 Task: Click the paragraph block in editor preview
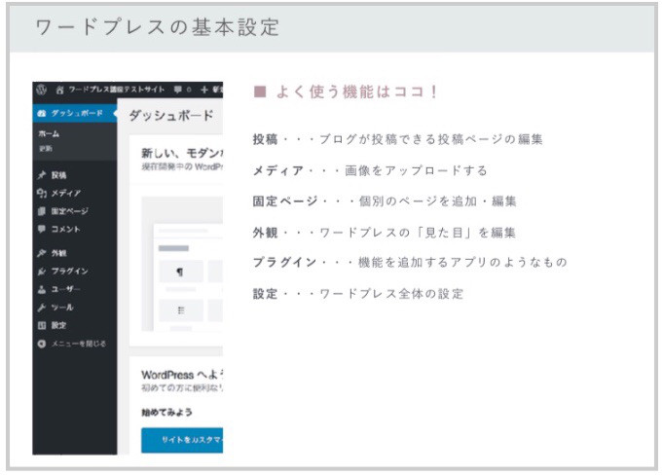click(x=180, y=272)
